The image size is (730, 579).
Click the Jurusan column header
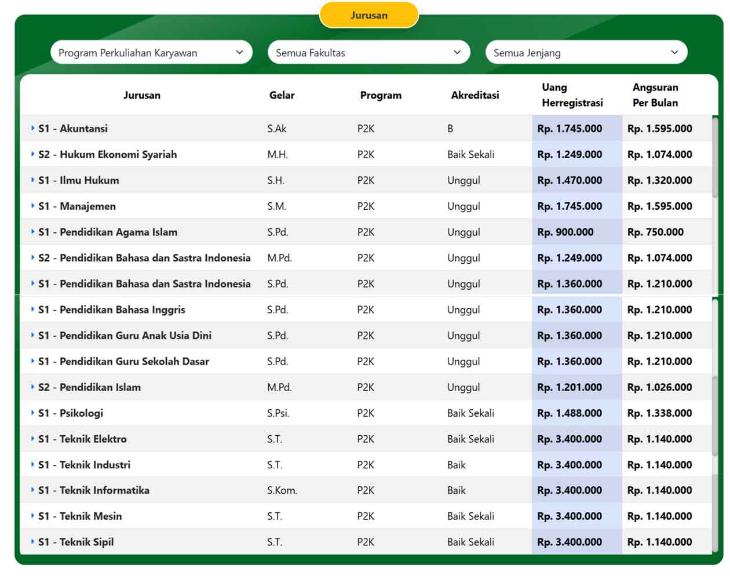tap(142, 95)
